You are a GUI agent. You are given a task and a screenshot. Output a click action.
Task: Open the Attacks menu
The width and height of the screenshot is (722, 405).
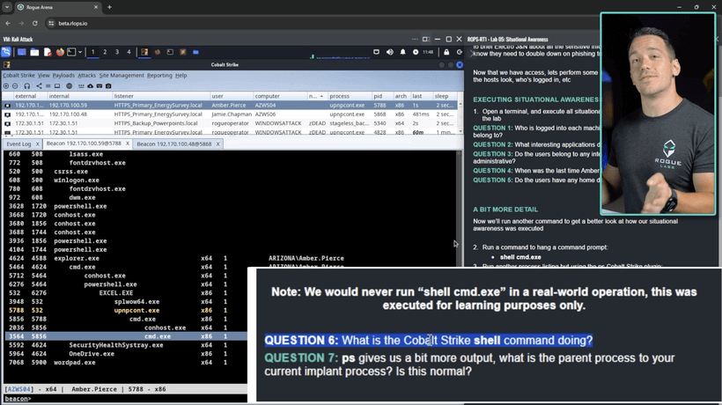point(86,76)
